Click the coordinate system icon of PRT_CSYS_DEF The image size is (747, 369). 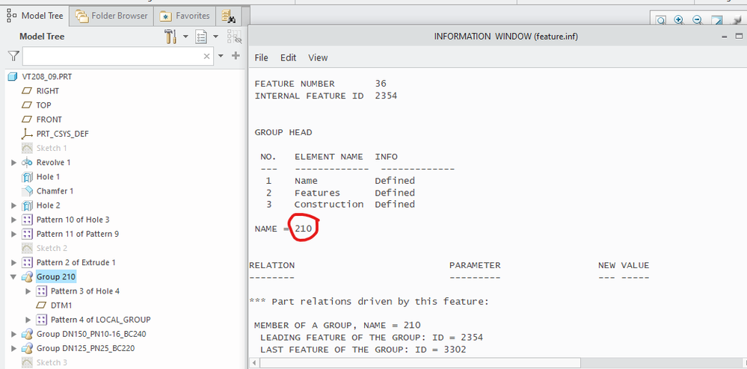(x=27, y=134)
